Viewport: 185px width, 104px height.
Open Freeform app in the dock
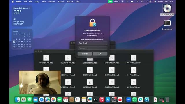coord(90,100)
